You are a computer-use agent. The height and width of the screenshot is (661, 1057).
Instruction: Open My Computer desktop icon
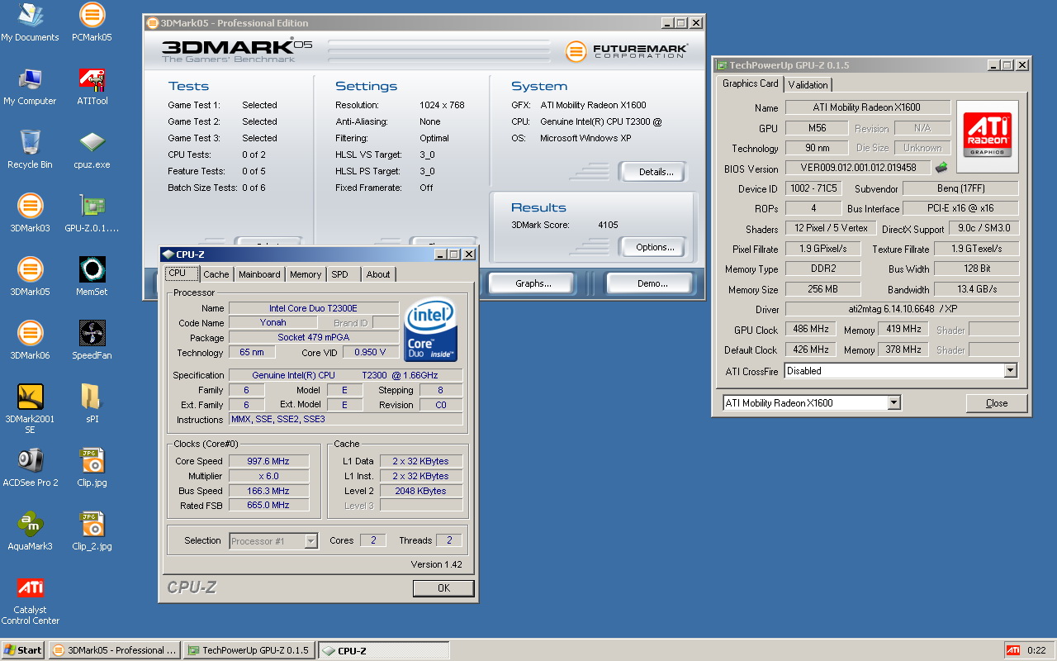(30, 86)
